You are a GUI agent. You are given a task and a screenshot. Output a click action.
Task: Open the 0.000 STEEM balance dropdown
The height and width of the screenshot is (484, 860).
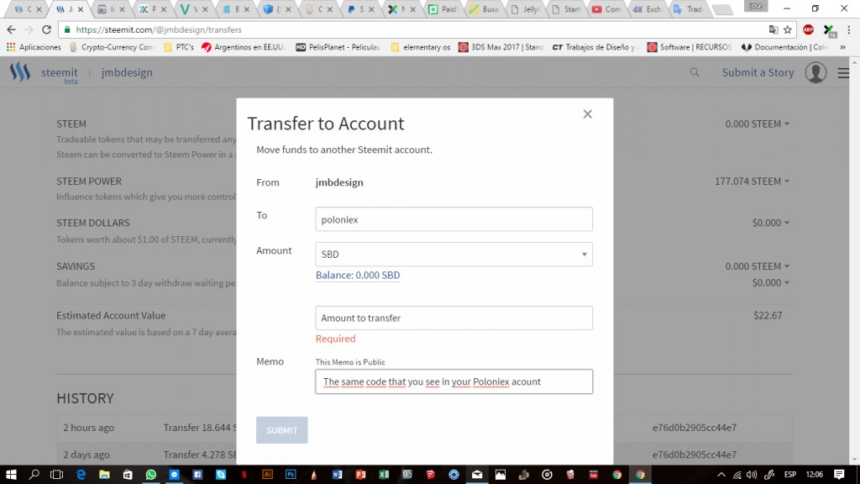[x=758, y=124]
